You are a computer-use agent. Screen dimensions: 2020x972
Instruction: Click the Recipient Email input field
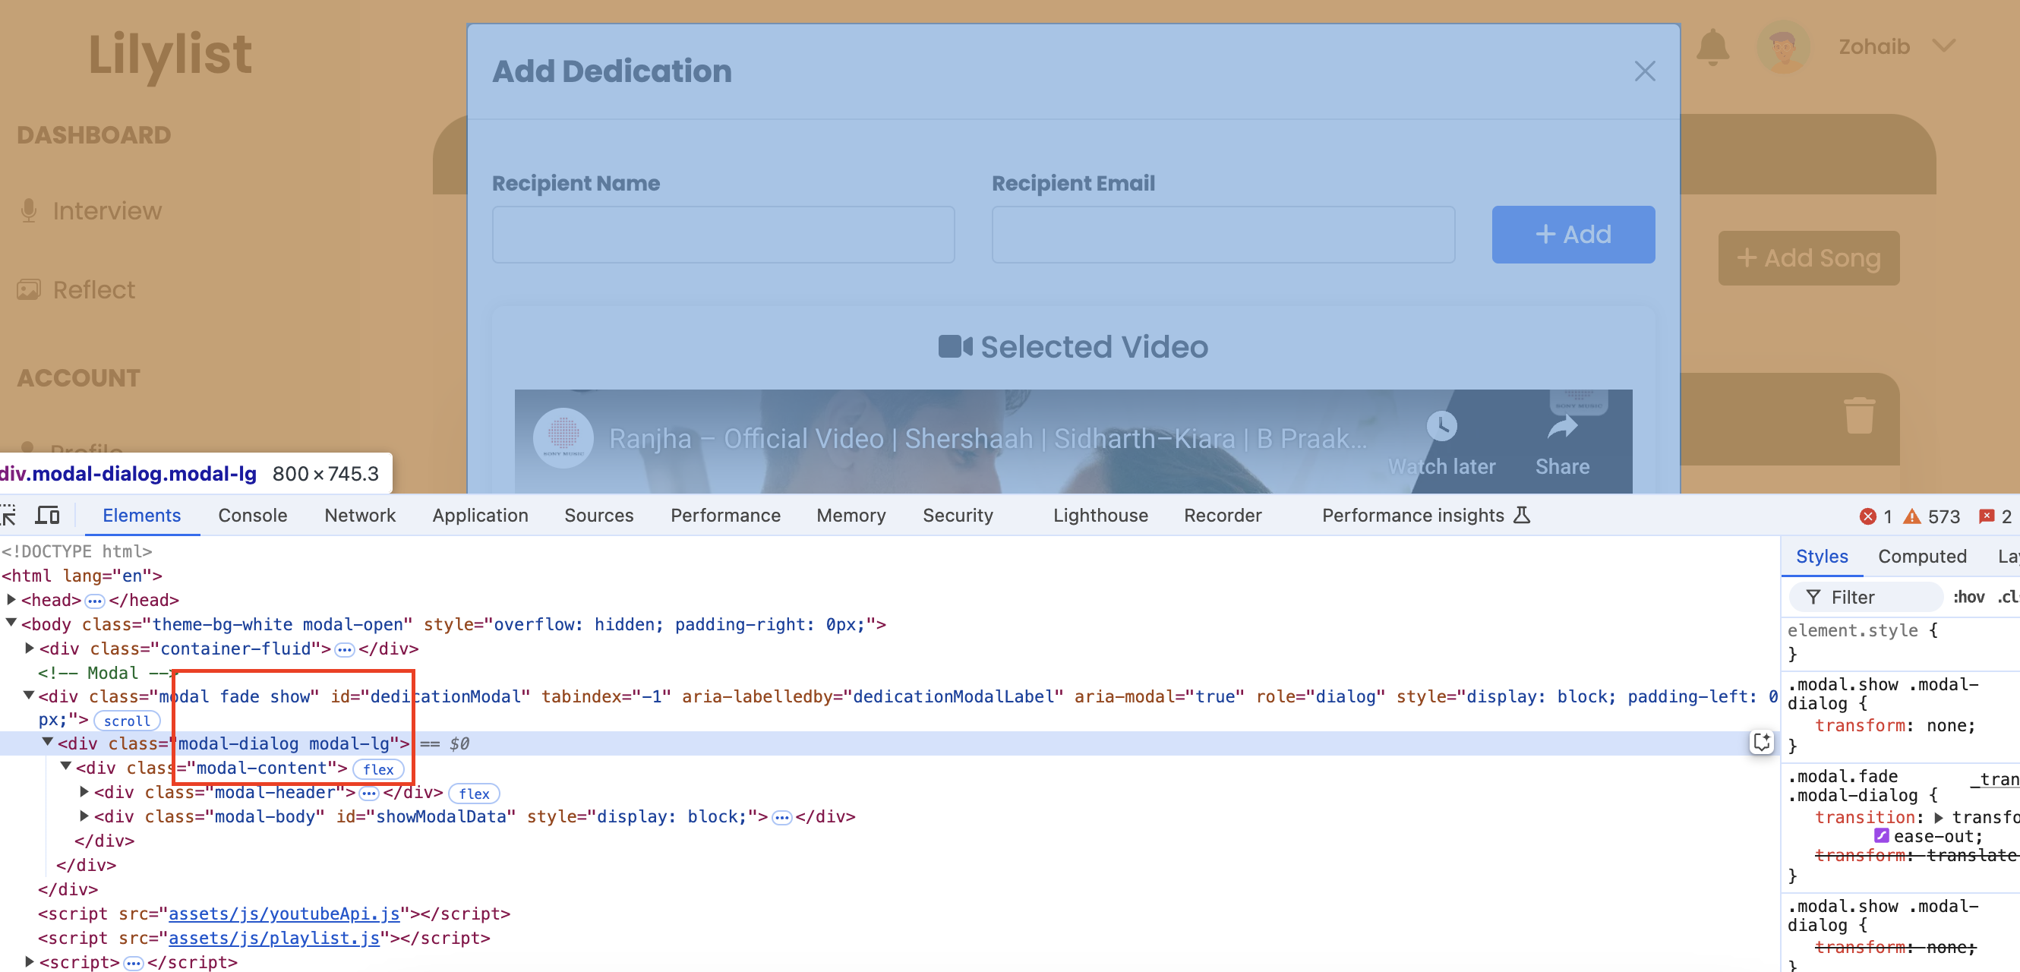tap(1223, 235)
